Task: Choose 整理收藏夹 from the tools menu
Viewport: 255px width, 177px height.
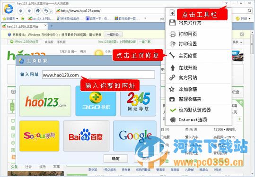Action: pos(198,99)
